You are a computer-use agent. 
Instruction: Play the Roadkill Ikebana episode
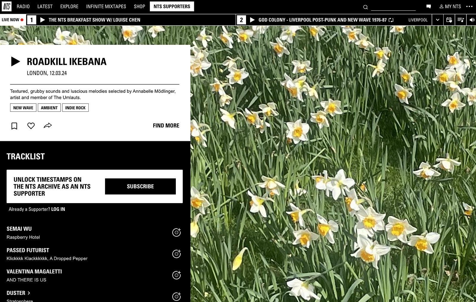point(15,61)
